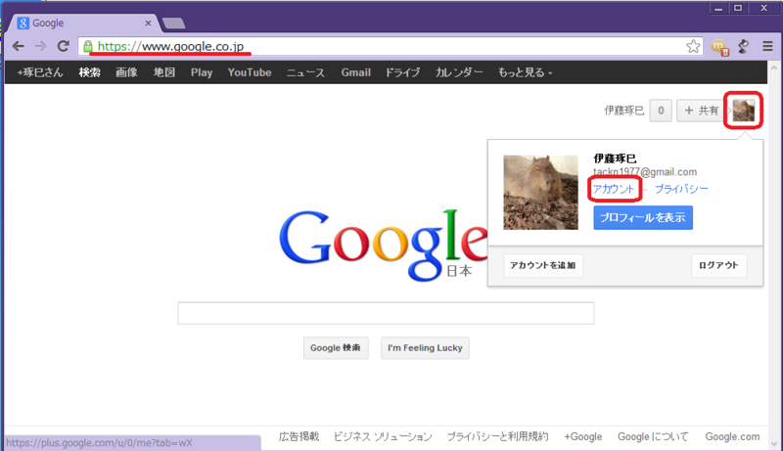This screenshot has width=783, height=451.
Task: Click the アカウントを追加 button
Action: tap(543, 265)
